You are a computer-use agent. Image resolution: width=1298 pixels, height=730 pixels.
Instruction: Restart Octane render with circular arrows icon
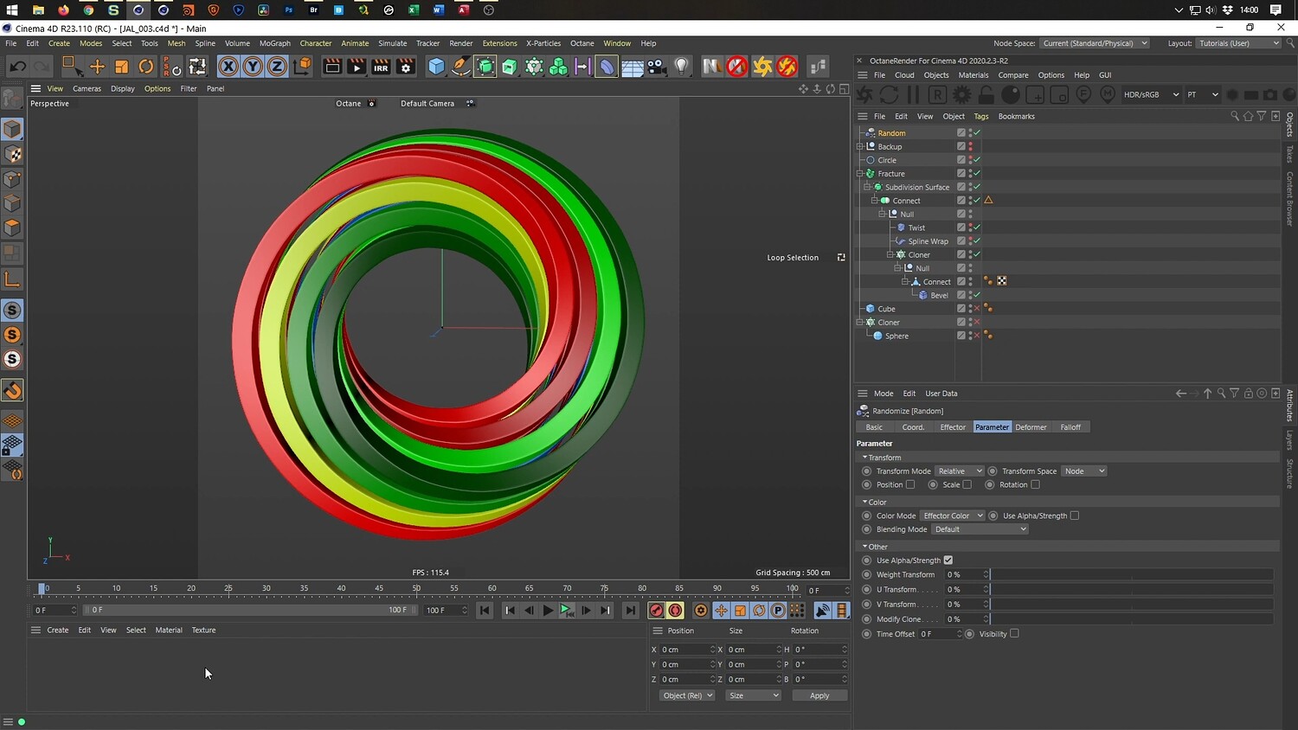pyautogui.click(x=888, y=94)
